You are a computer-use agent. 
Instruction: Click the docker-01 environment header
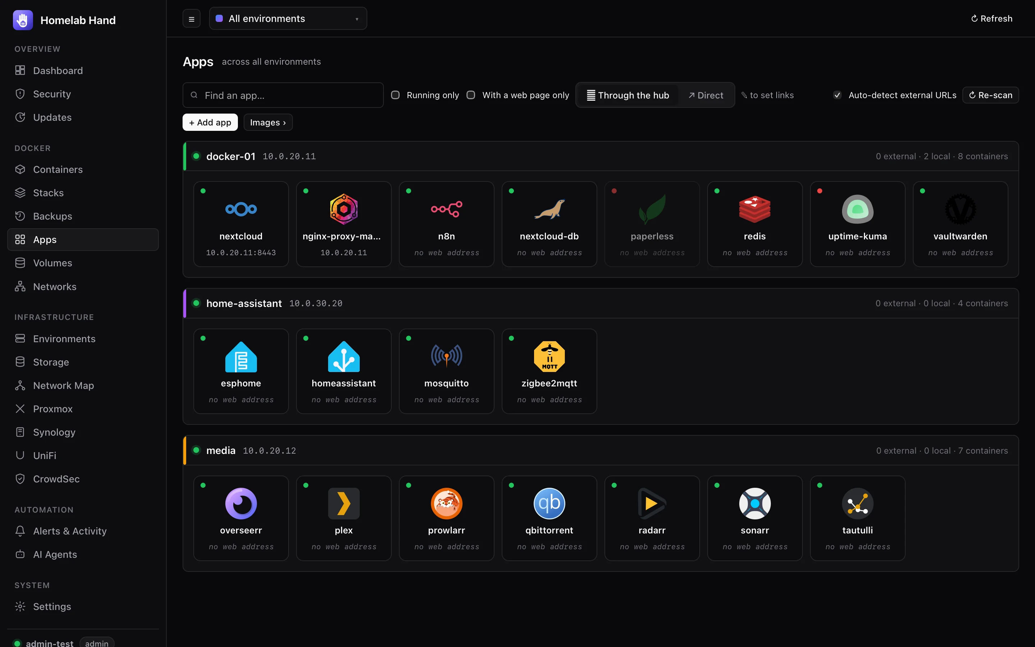point(601,156)
